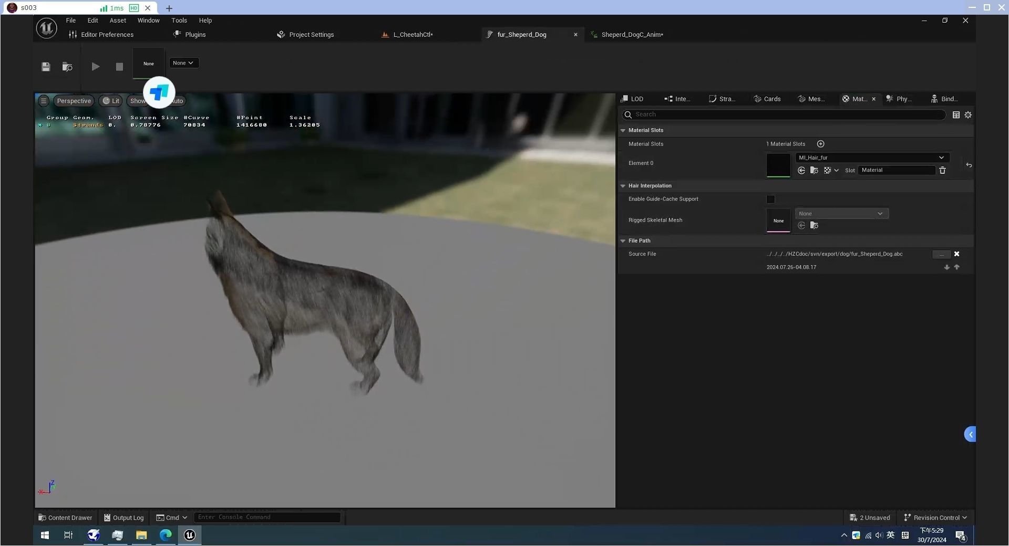Open the Cmd console type dropdown

[172, 518]
